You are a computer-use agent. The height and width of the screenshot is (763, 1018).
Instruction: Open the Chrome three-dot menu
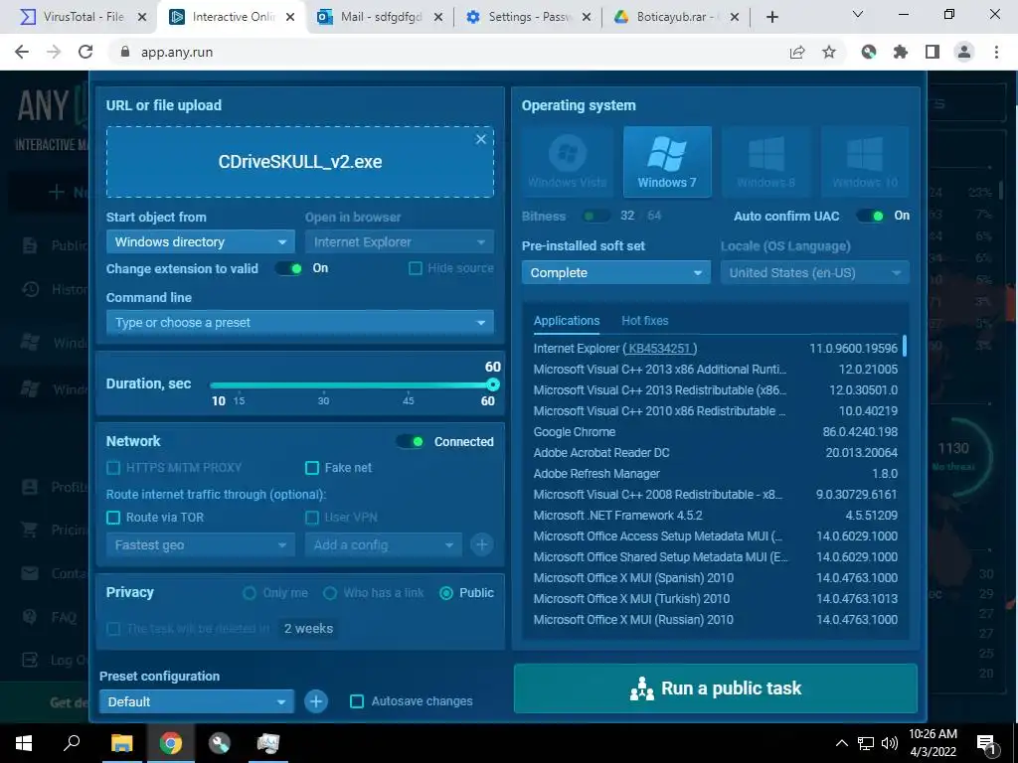pyautogui.click(x=996, y=52)
